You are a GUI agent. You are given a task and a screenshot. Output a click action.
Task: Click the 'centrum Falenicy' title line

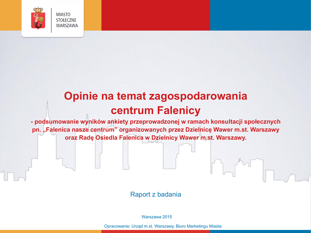click(155, 110)
